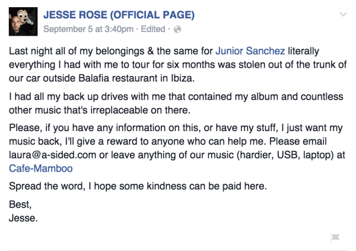Open Jesse Rose profile picture thumbnail
Screen dimensions: 356x251
click(22, 21)
